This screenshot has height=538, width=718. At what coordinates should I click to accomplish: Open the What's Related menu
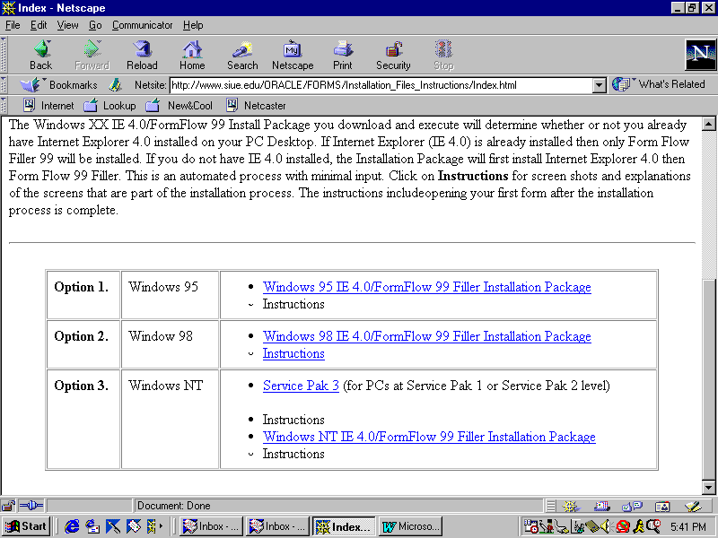661,84
